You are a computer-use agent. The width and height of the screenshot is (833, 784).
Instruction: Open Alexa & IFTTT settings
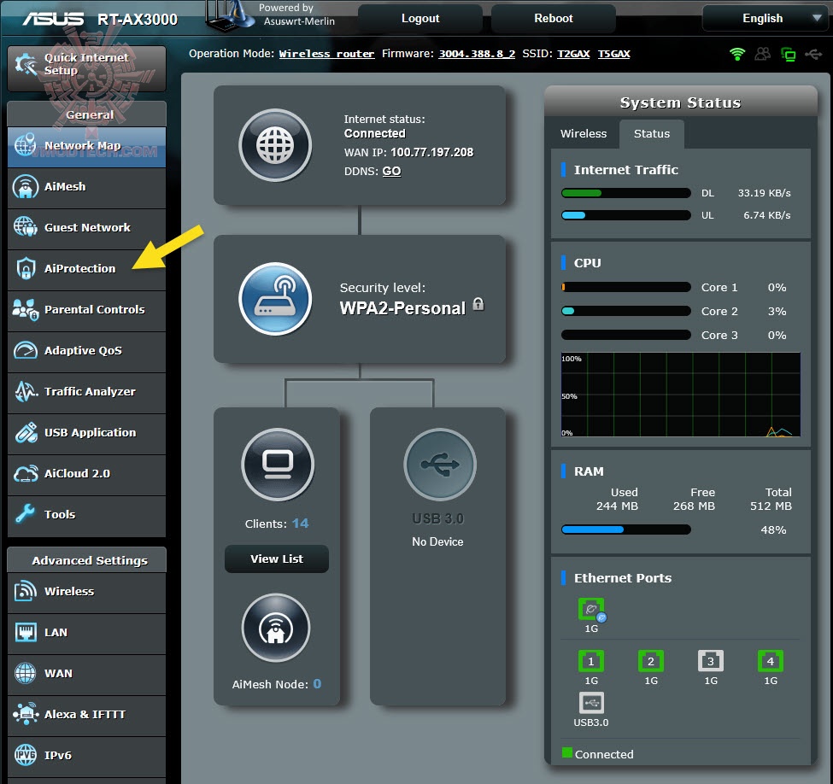tap(86, 715)
